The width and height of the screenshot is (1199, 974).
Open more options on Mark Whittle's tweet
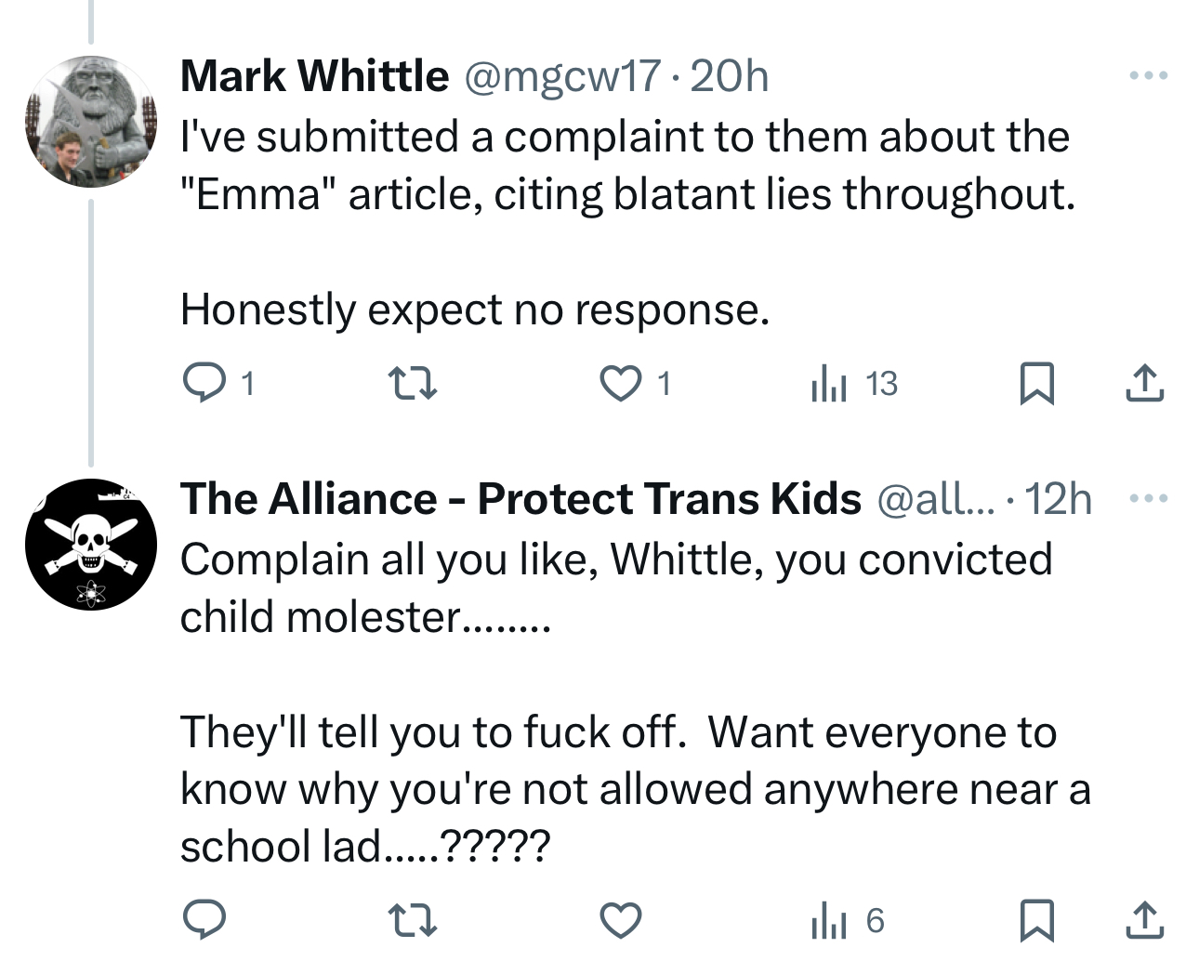[x=1149, y=75]
